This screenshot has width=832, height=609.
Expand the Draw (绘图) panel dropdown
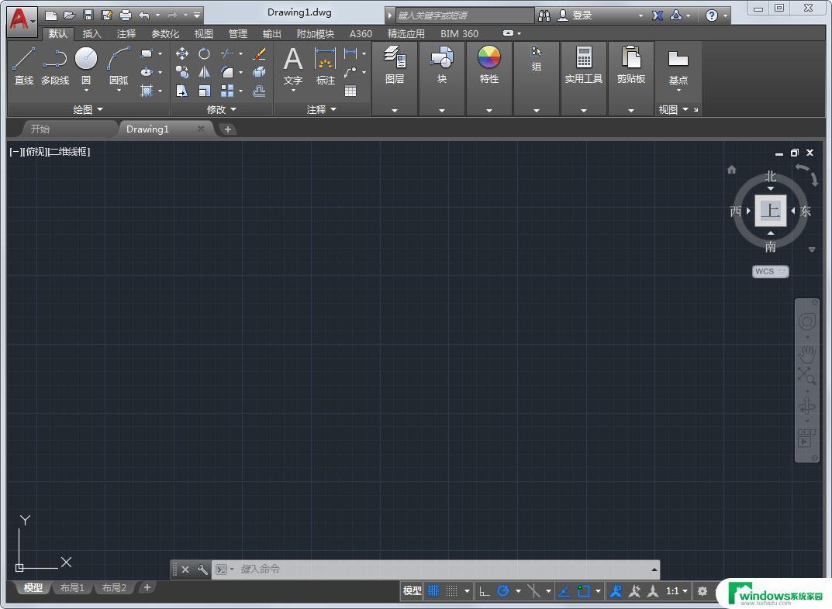[88, 110]
